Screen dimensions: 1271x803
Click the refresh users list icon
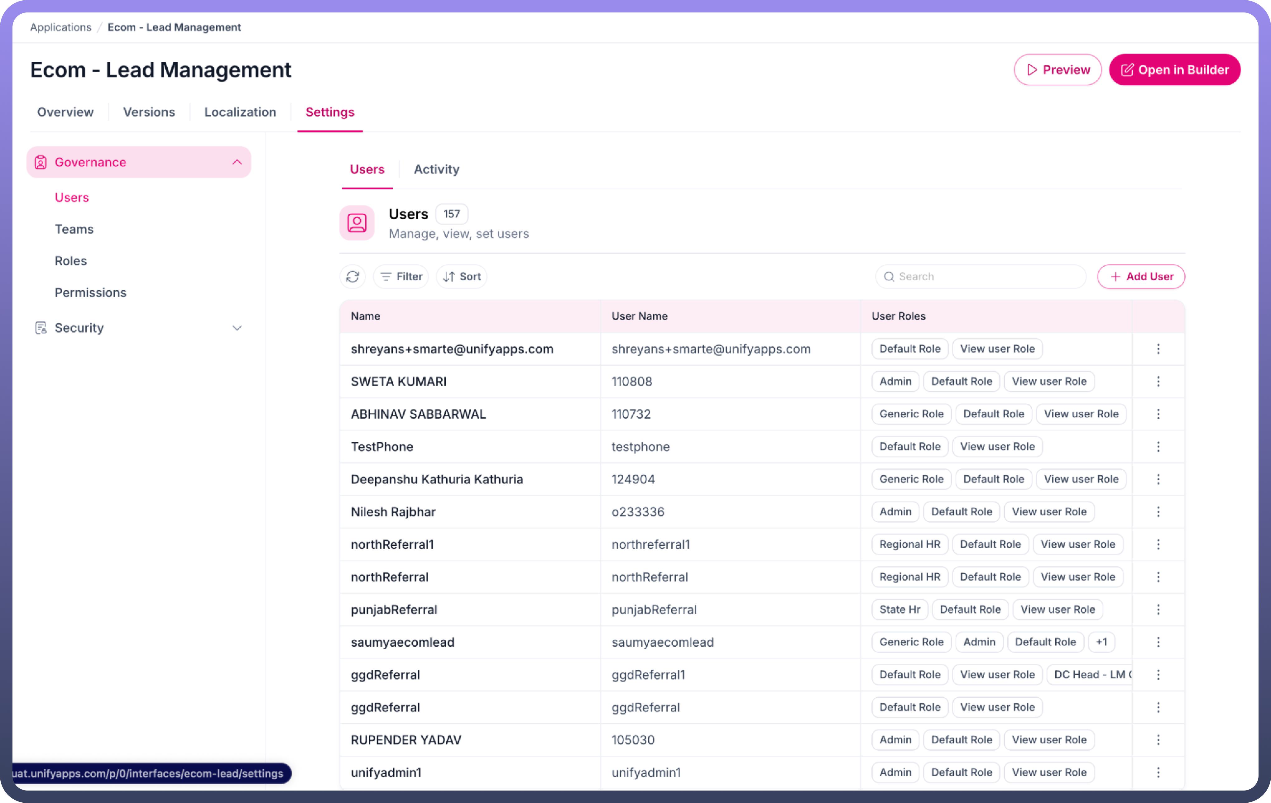(x=353, y=277)
